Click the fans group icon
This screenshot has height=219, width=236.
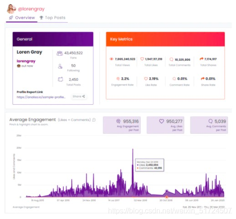(x=60, y=53)
